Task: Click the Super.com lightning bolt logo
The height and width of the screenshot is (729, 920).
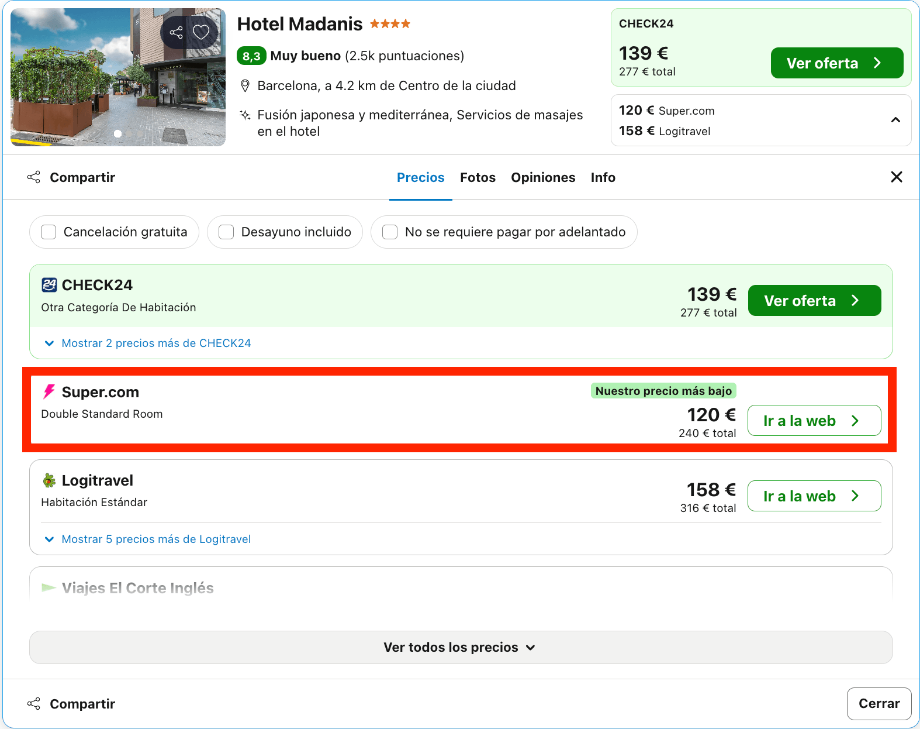Action: point(49,391)
